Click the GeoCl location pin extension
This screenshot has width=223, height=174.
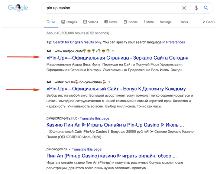point(209,22)
